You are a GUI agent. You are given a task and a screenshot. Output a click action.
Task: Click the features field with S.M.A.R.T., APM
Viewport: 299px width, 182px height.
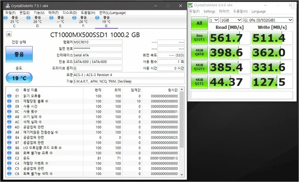pyautogui.click(x=129, y=82)
